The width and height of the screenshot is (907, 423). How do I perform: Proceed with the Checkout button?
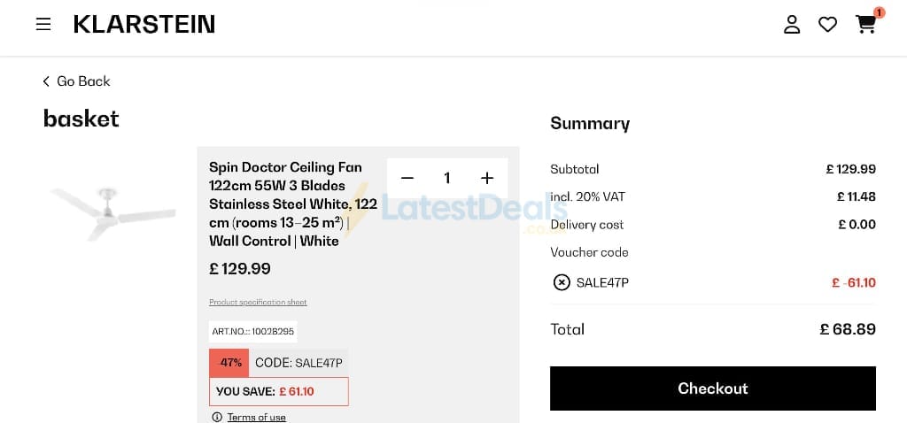point(713,388)
